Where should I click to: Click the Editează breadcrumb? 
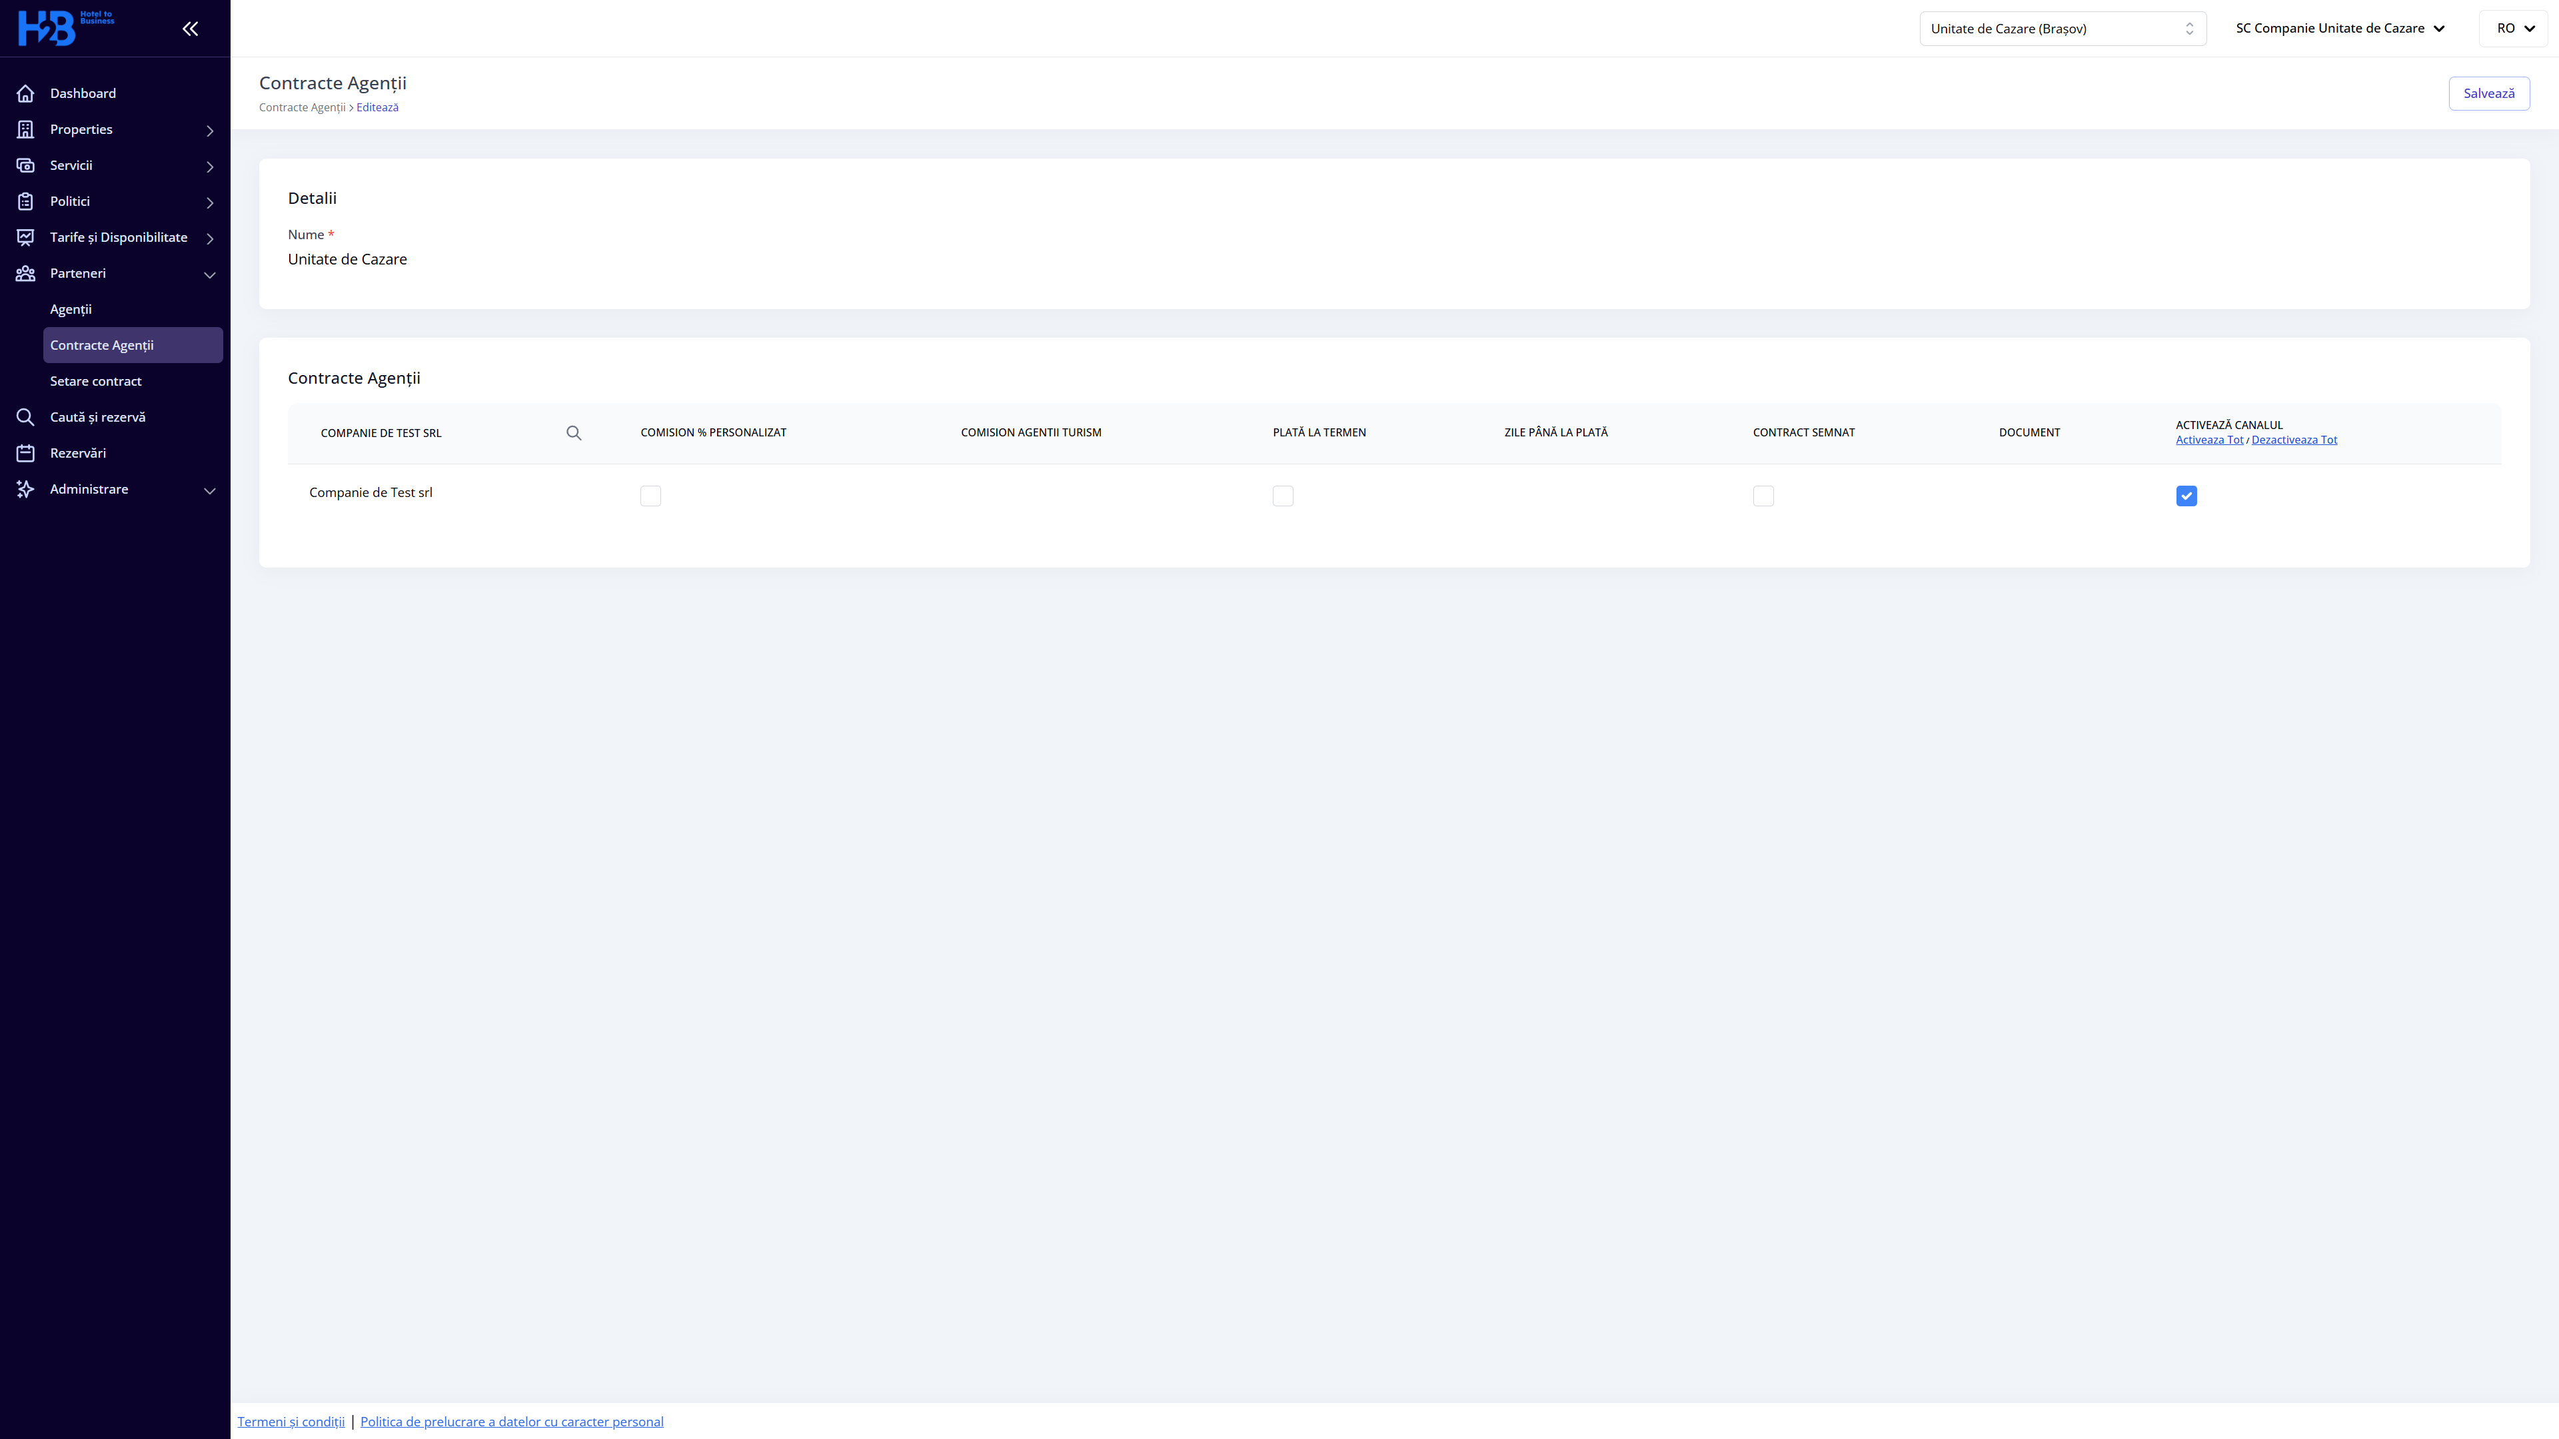coord(377,107)
